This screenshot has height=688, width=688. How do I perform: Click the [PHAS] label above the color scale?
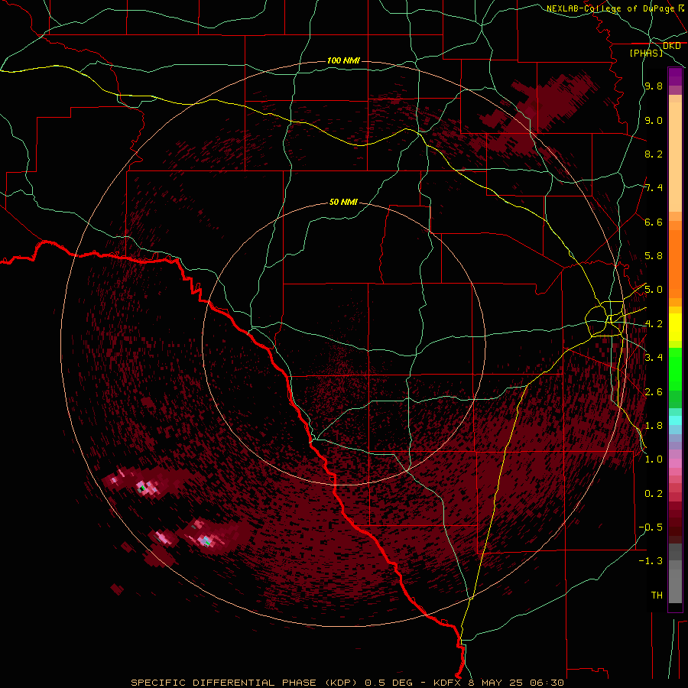click(x=646, y=53)
